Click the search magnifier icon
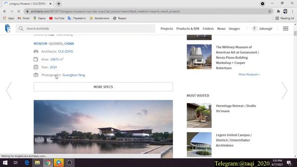Image resolution: width=297 pixels, height=167 pixels. [21, 29]
